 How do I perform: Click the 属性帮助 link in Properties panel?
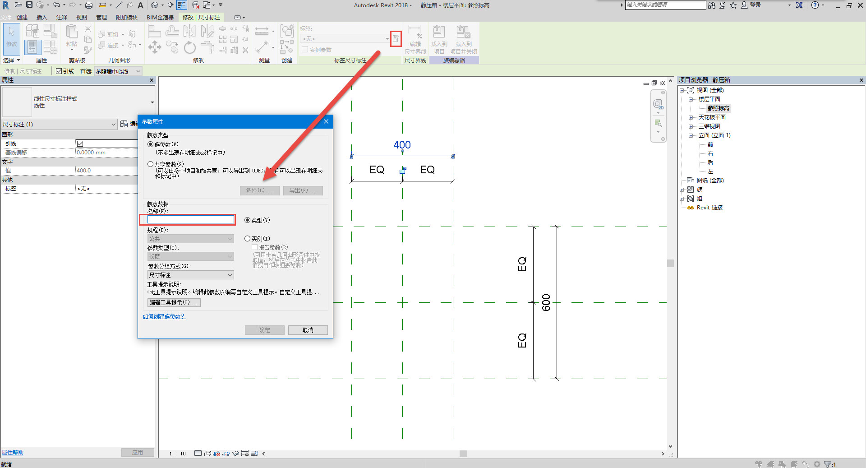(x=12, y=453)
